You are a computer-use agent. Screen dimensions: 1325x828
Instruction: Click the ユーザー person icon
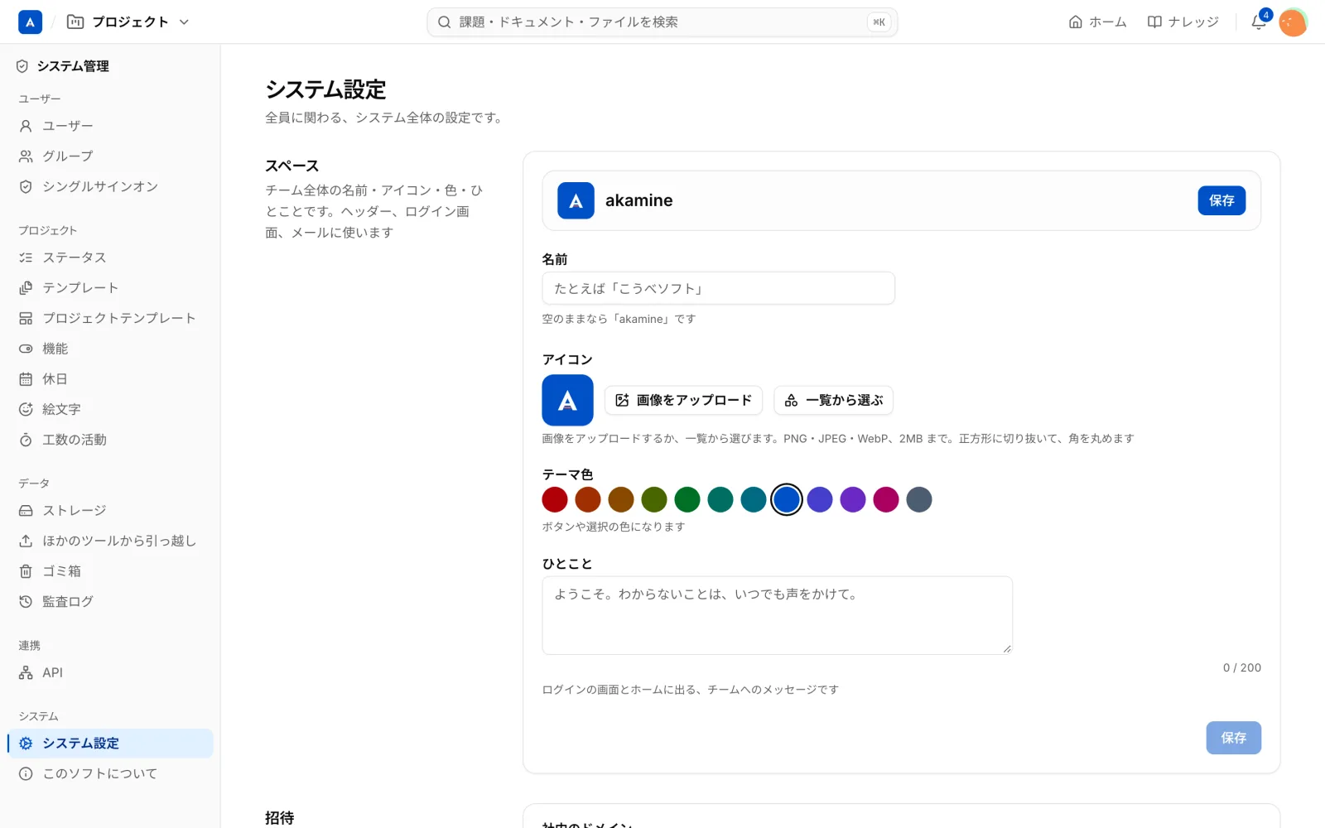tap(26, 126)
